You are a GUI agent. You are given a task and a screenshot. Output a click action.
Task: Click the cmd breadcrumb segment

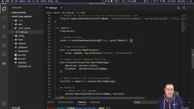[x=48, y=13]
